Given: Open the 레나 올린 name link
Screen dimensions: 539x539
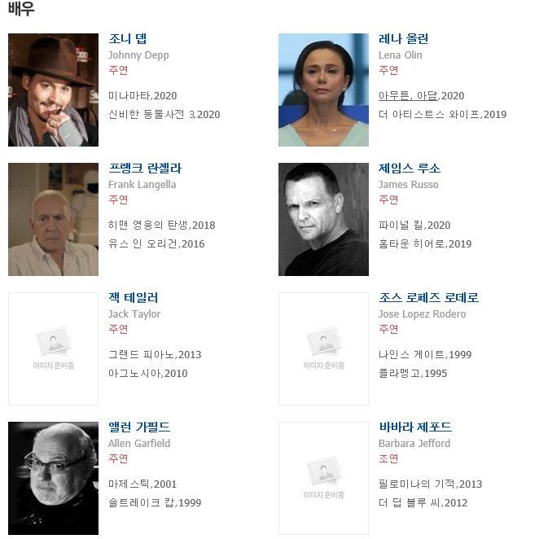Looking at the screenshot, I should pos(403,38).
